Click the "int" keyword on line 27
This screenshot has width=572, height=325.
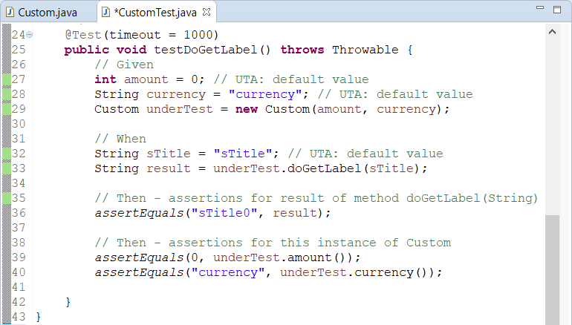tap(105, 79)
